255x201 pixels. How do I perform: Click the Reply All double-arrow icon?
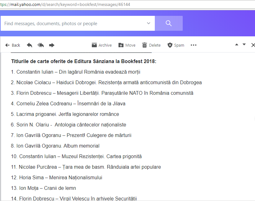pyautogui.click(x=41, y=45)
